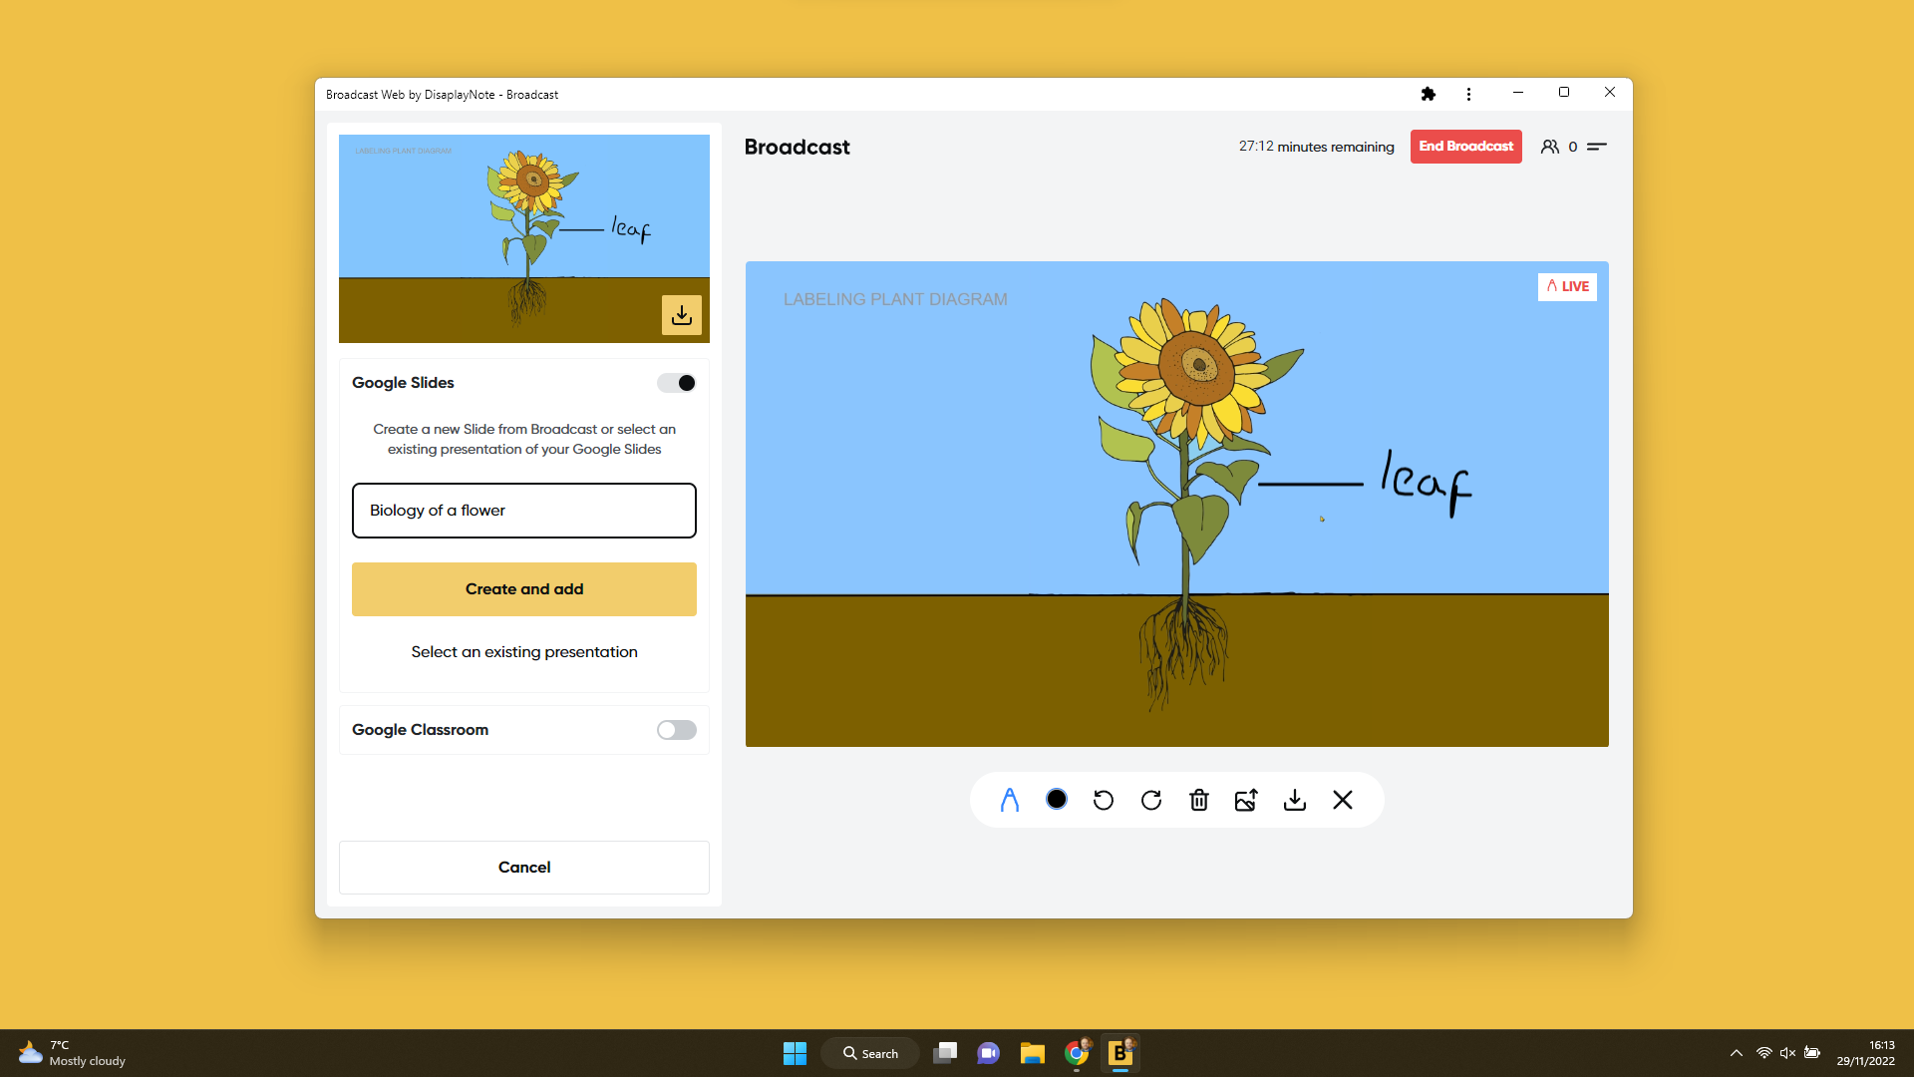Screen dimensions: 1914x1077
Task: Open the change image tool
Action: 1246,799
